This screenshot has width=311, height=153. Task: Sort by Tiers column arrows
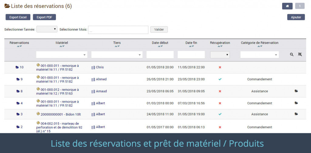point(117,46)
